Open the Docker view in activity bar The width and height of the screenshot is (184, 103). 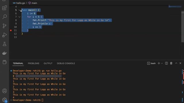pyautogui.click(x=5, y=53)
